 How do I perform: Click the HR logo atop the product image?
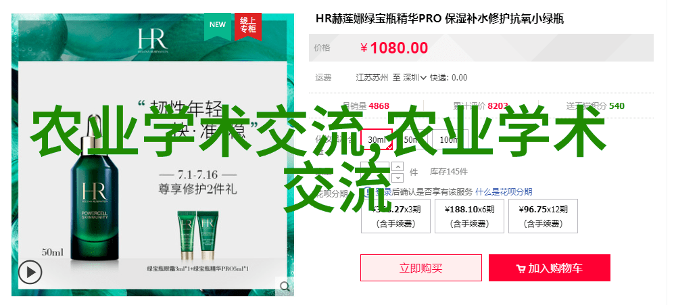pyautogui.click(x=153, y=41)
